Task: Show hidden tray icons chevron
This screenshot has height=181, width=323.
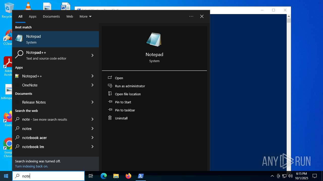Action: click(x=272, y=176)
